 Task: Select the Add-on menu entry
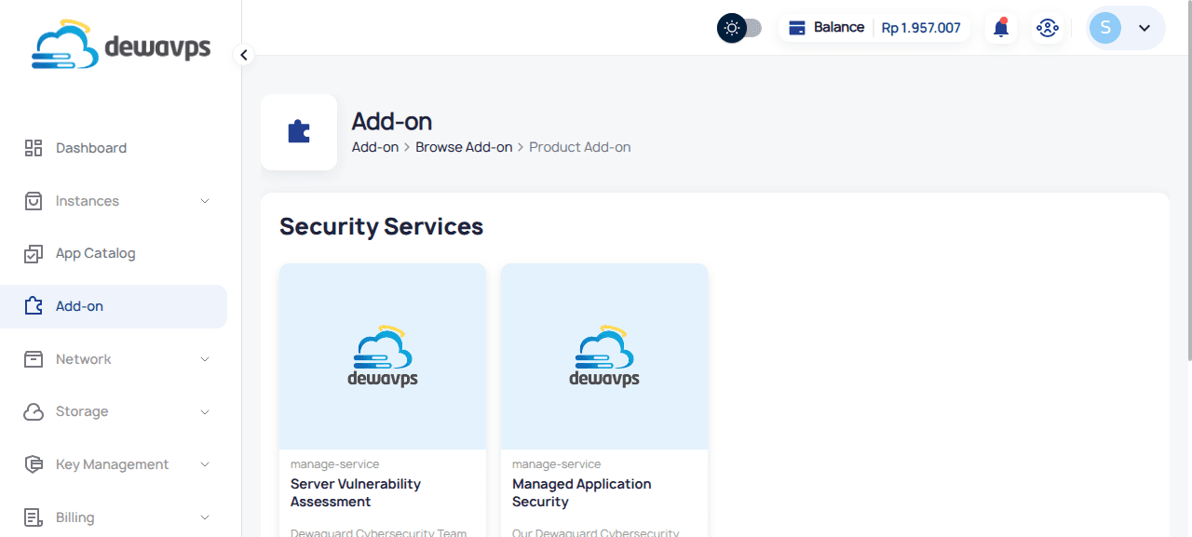79,305
